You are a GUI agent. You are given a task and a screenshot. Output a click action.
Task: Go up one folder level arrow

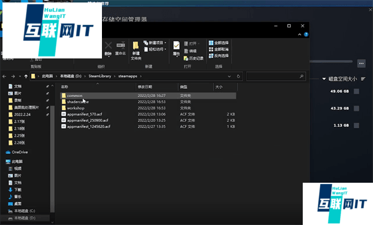26,76
